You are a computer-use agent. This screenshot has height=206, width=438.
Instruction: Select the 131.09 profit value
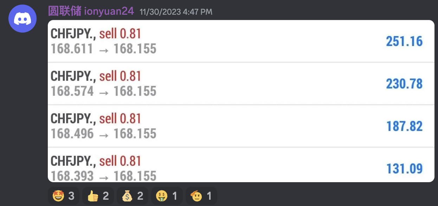coord(404,169)
